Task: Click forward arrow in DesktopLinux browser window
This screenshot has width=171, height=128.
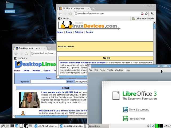Action: pos(21,53)
